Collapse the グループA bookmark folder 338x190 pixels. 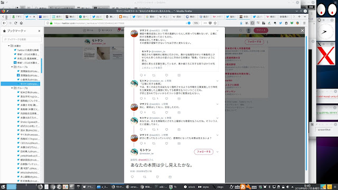12,67
